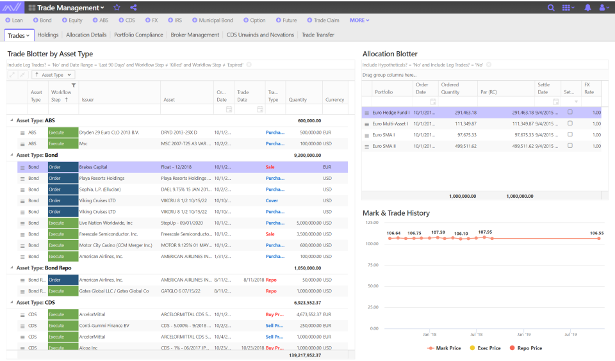The height and width of the screenshot is (361, 615).
Task: Open the Trade Date calendar filter icon
Action: pyautogui.click(x=259, y=109)
